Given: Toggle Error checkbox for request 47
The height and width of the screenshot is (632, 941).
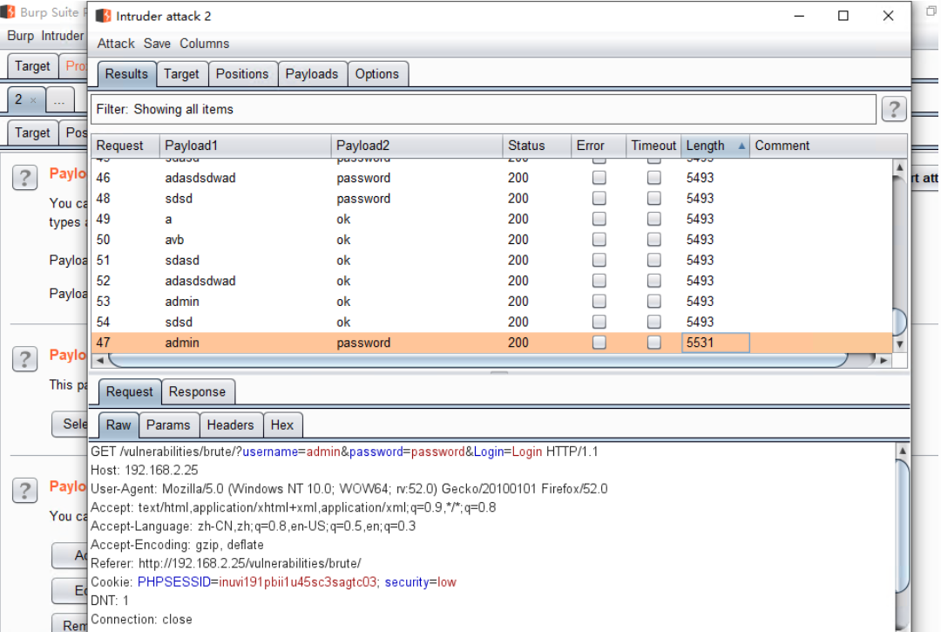Looking at the screenshot, I should [599, 343].
